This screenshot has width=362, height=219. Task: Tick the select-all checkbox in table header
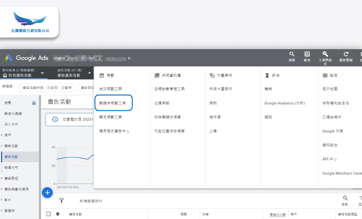(49, 213)
